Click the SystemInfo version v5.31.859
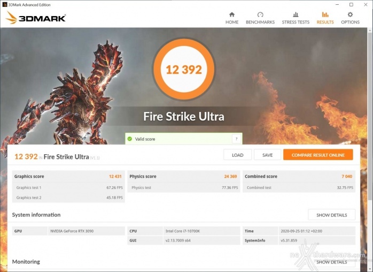 (289, 240)
